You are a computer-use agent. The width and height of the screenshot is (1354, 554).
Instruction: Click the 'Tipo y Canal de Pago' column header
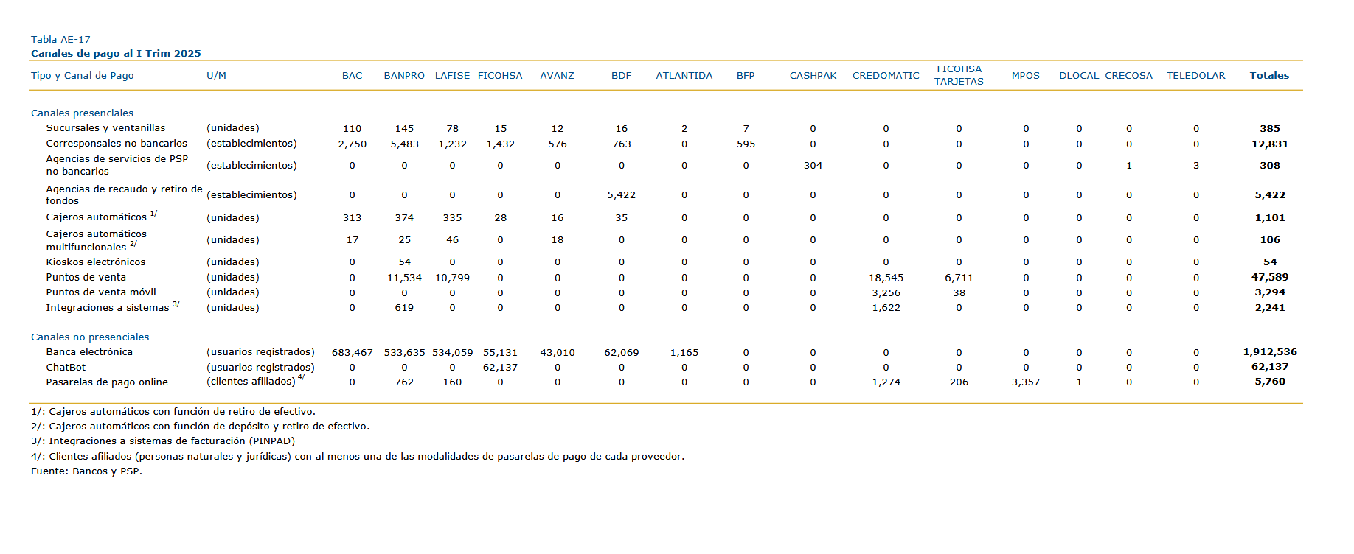[83, 76]
